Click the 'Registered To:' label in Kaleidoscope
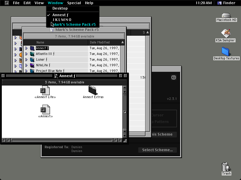Screen dimensions: 241x180 [57, 147]
